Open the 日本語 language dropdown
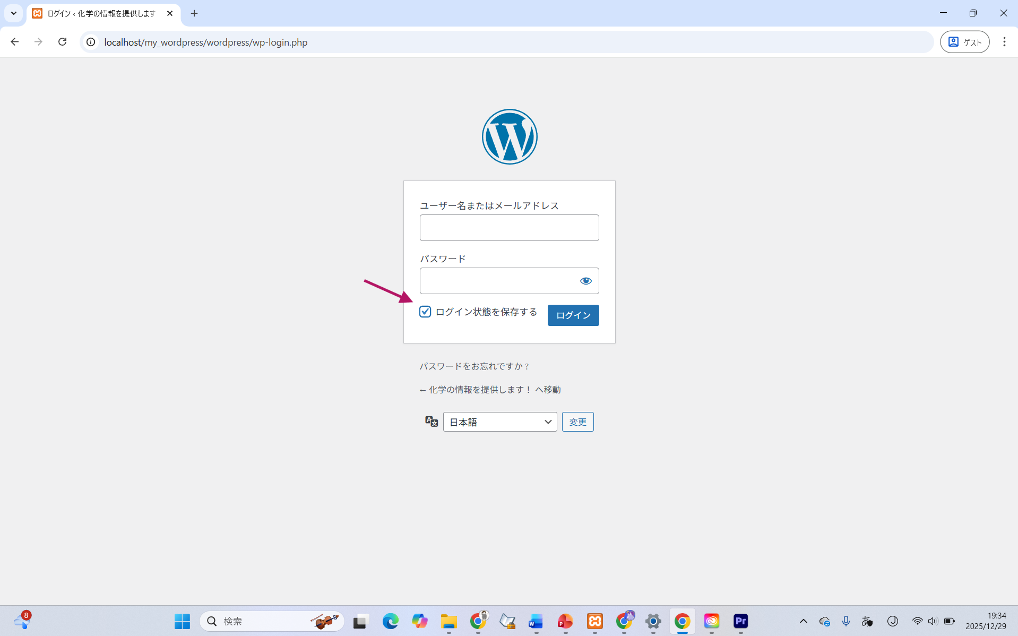1018x636 pixels. tap(499, 422)
